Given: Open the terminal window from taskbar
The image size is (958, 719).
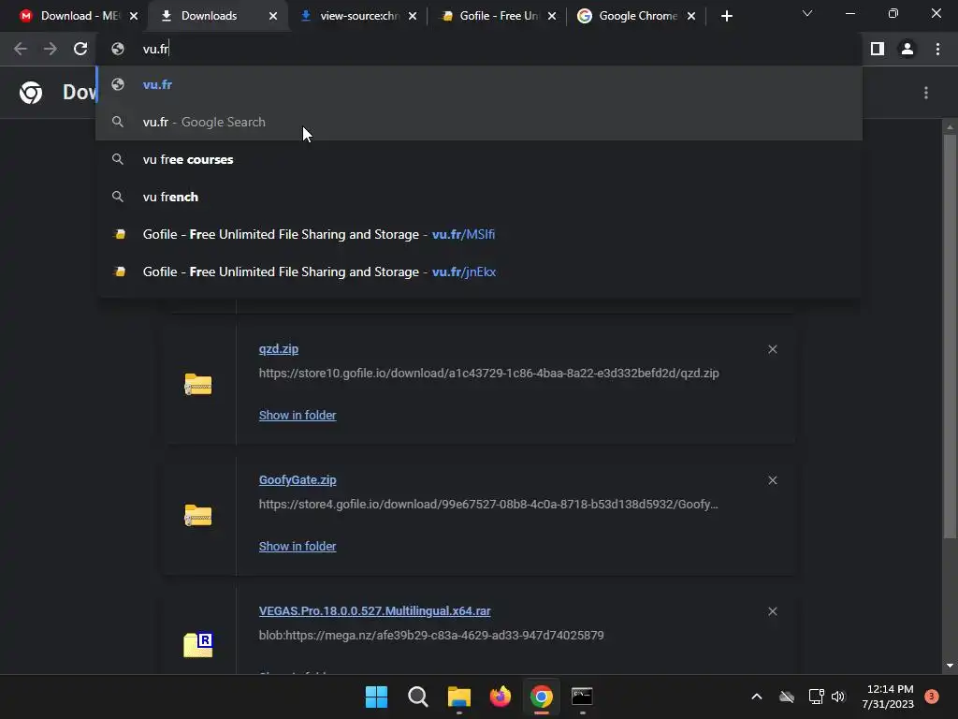Looking at the screenshot, I should 582,697.
